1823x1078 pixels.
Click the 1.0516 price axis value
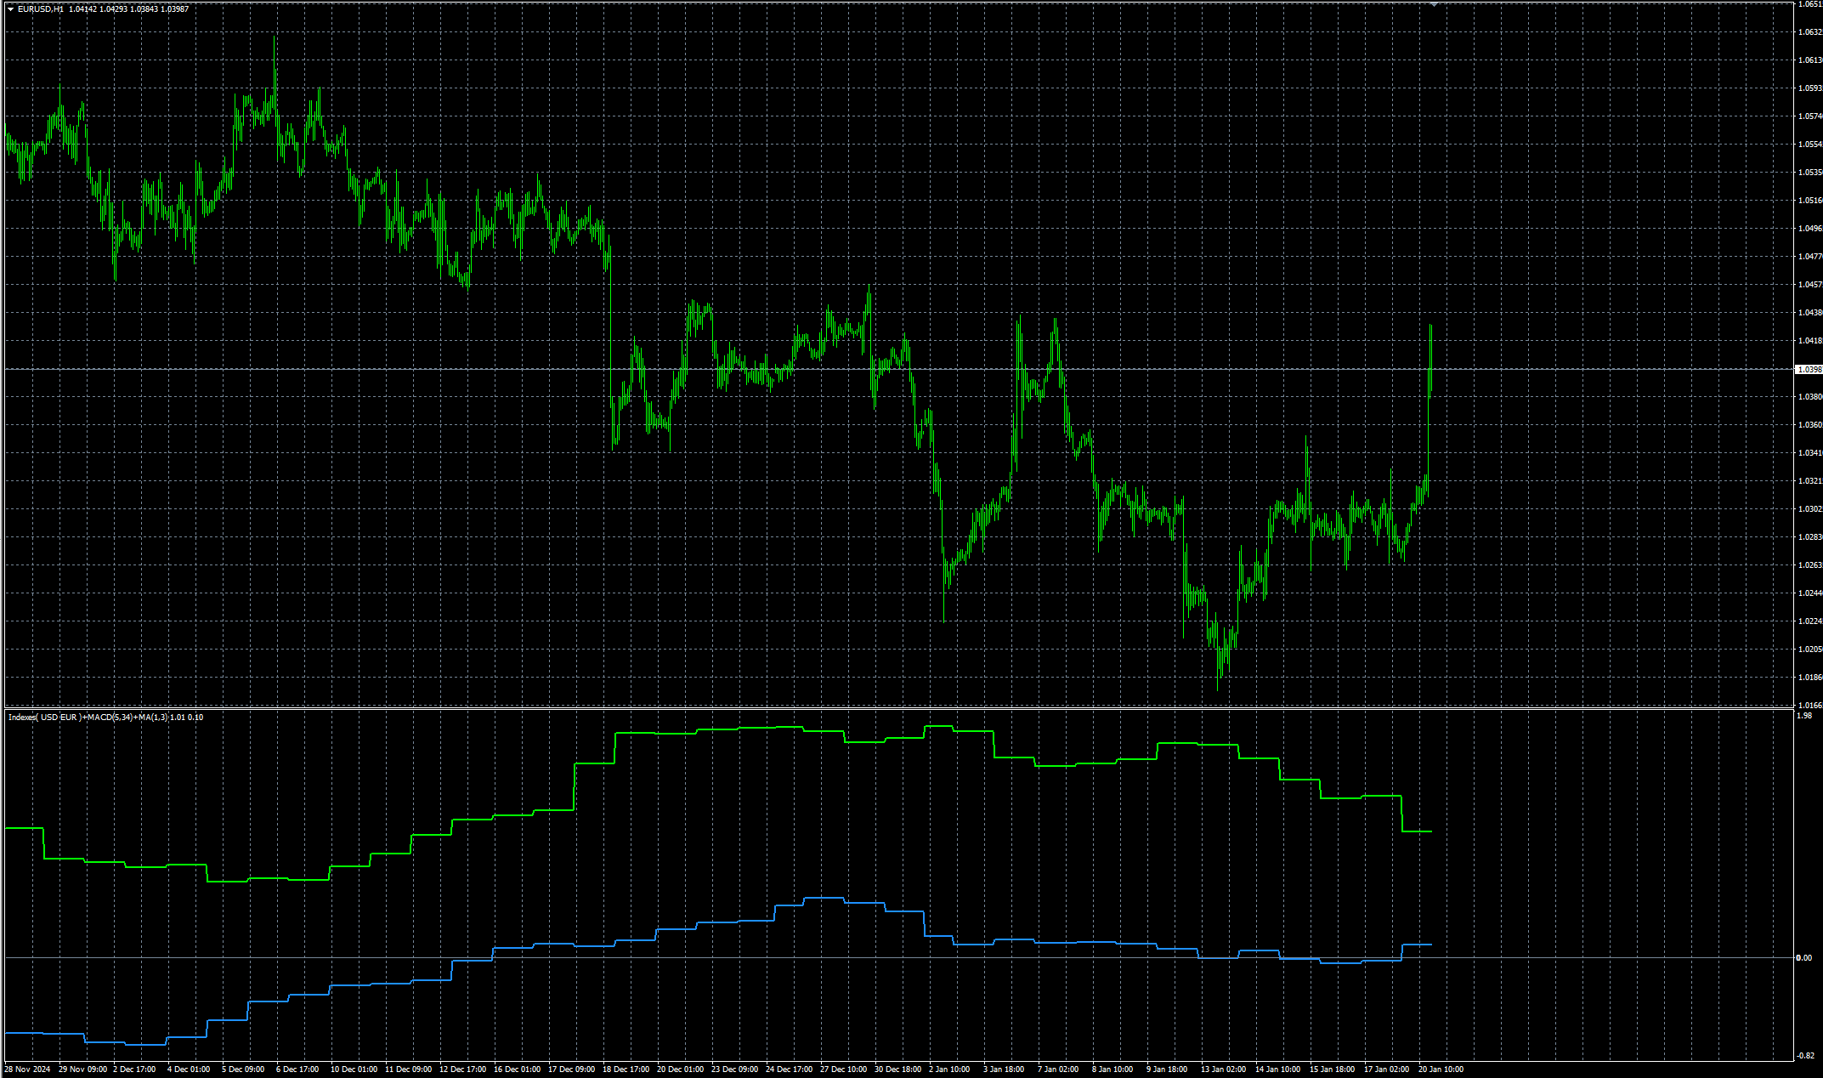tap(1809, 201)
